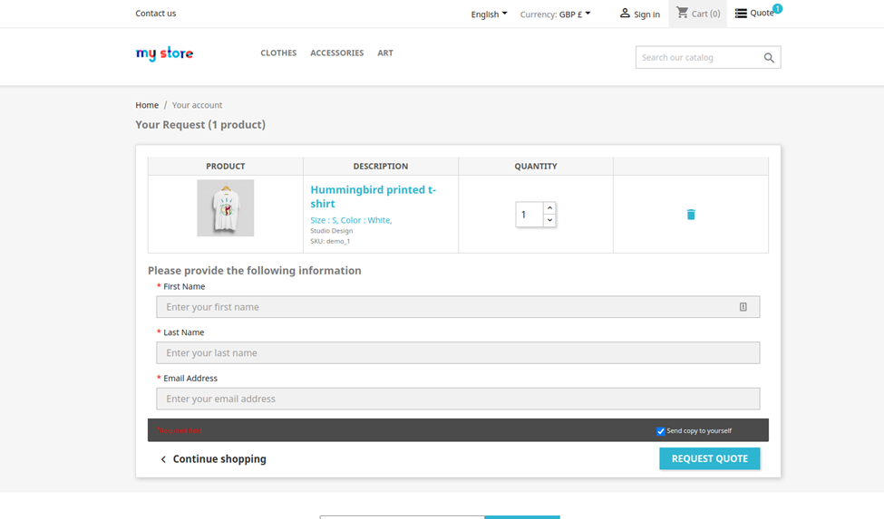Toggle Send copy to yourself checkbox
This screenshot has height=519, width=884.
pyautogui.click(x=661, y=431)
